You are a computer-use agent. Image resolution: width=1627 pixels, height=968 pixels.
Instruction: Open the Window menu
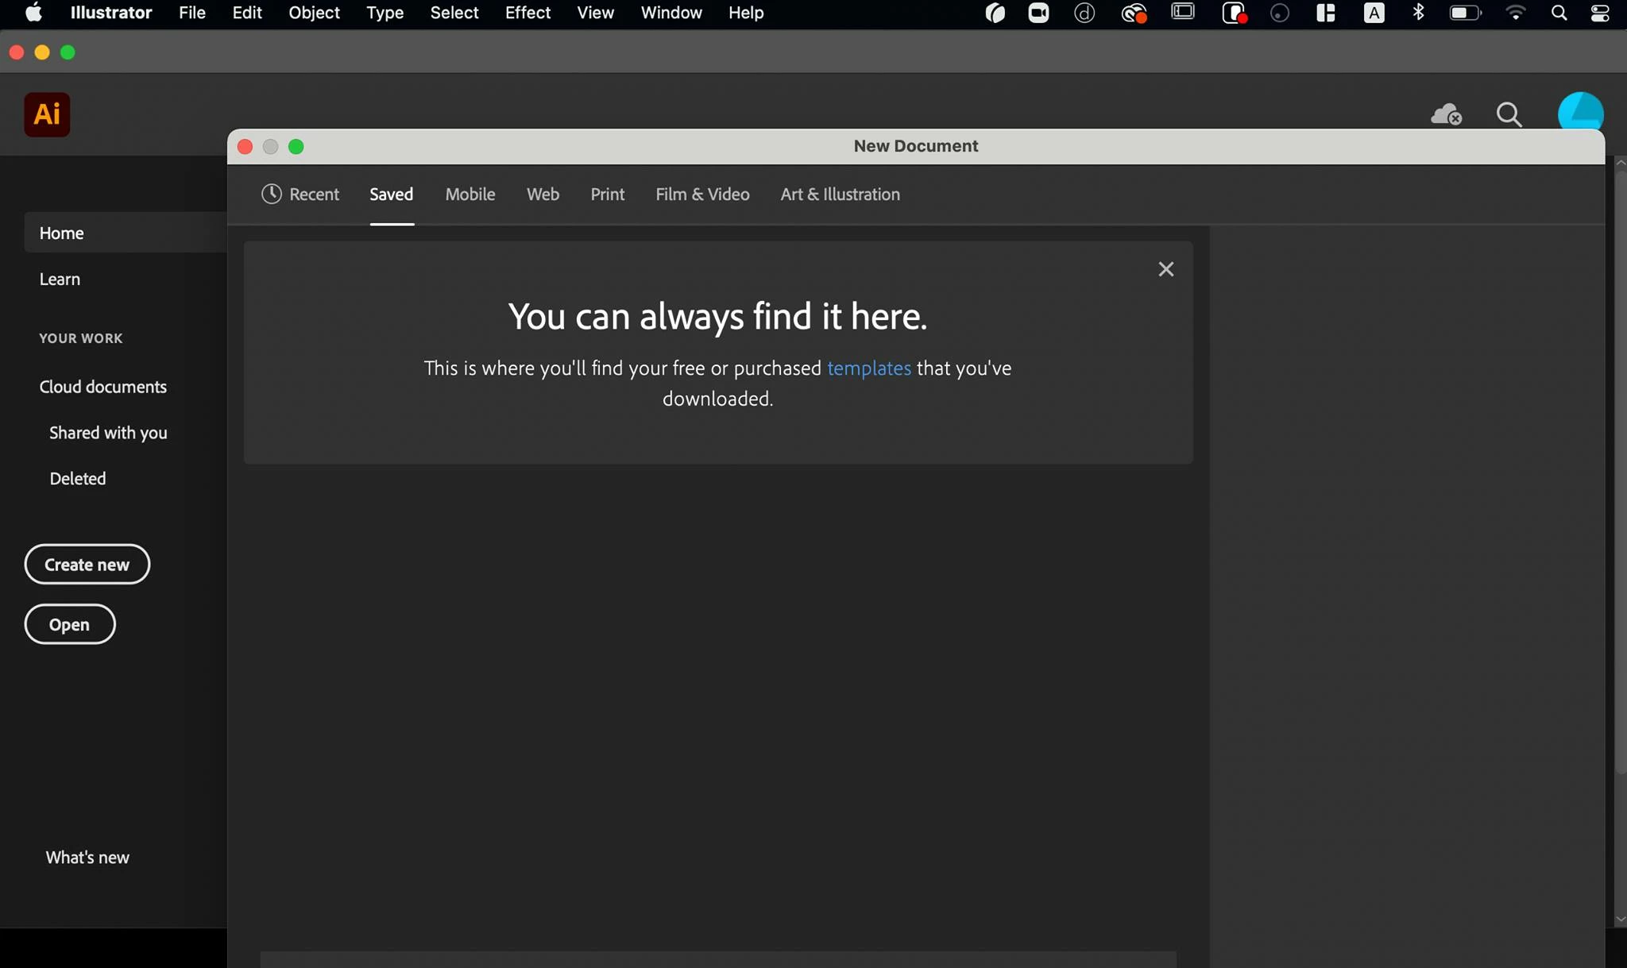coord(671,13)
